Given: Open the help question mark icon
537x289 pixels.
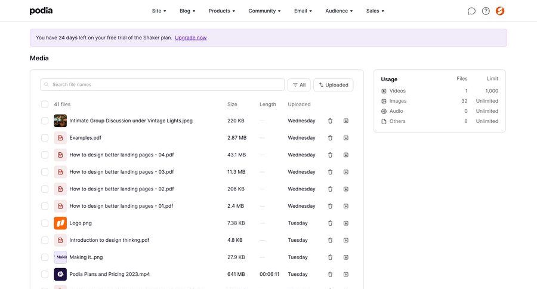Looking at the screenshot, I should 486,11.
